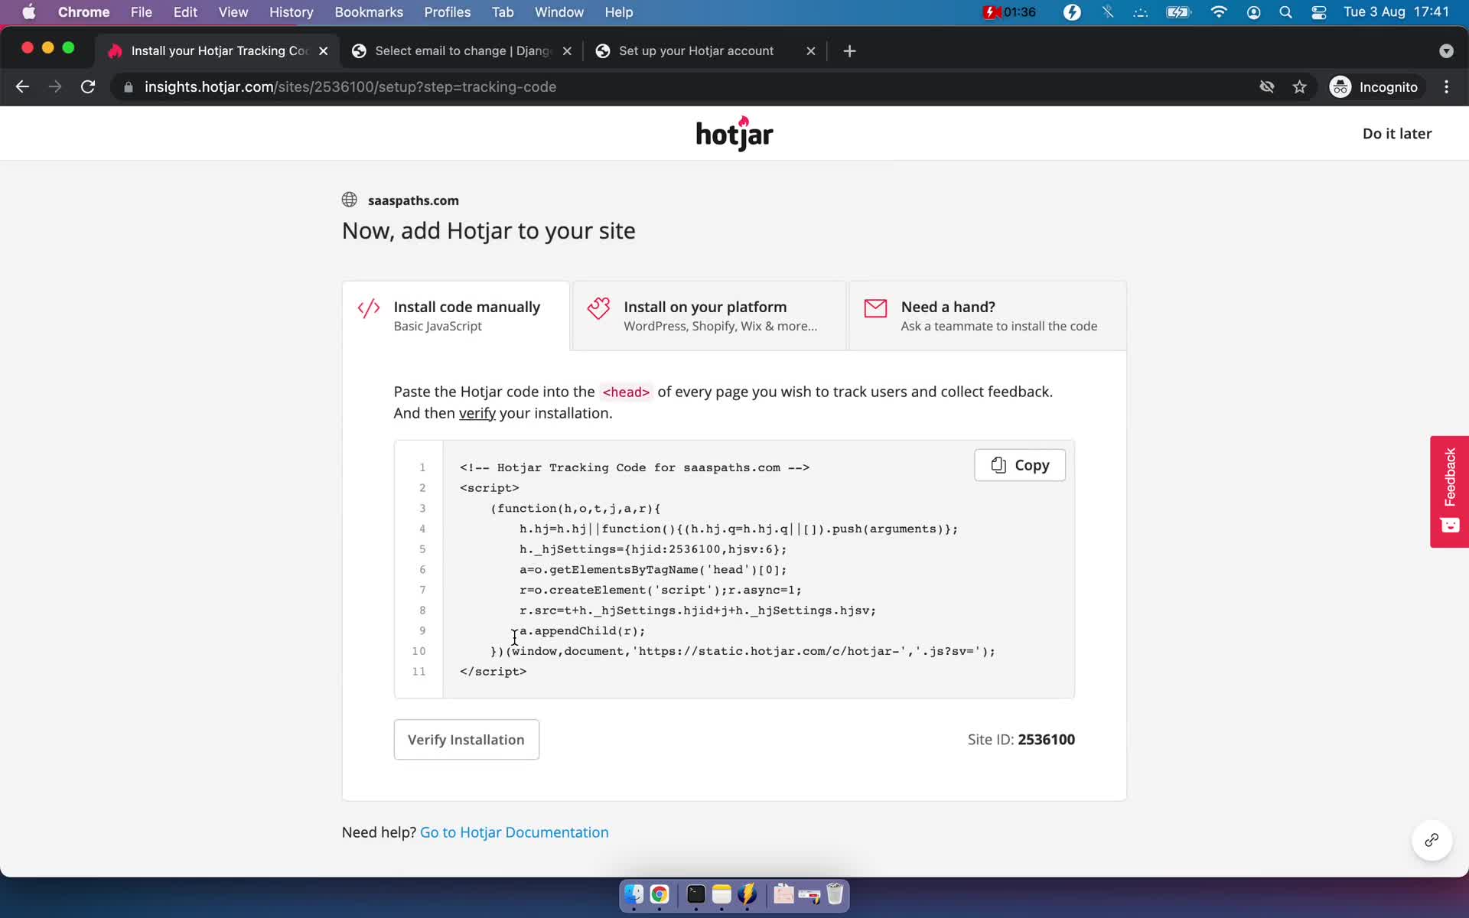1469x918 pixels.
Task: Click Verify Installation button
Action: click(x=467, y=739)
